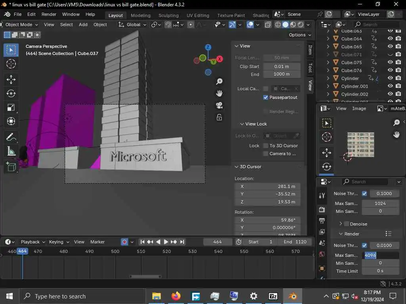Hide Cylinder.001 in viewport
The height and width of the screenshot is (304, 406).
[390, 86]
